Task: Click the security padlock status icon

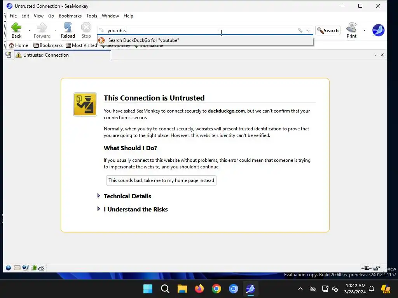Action: (377, 268)
